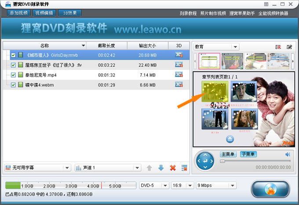
Task: Uncheck the 碟中谍4.webm checkbox
Action: click(13, 85)
